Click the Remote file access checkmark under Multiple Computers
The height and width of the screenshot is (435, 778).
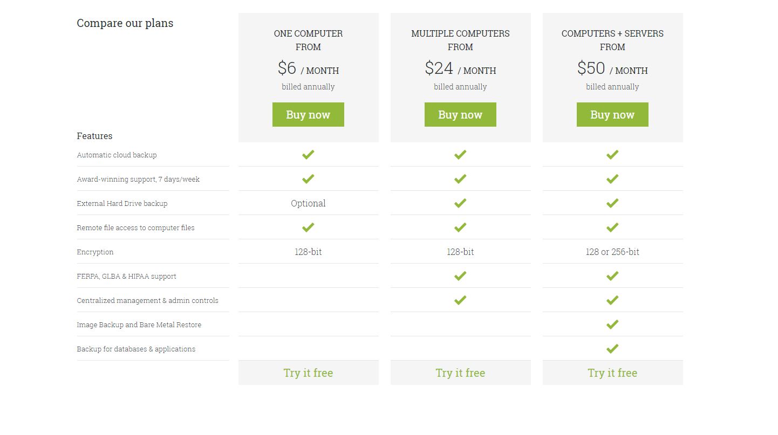(x=460, y=227)
